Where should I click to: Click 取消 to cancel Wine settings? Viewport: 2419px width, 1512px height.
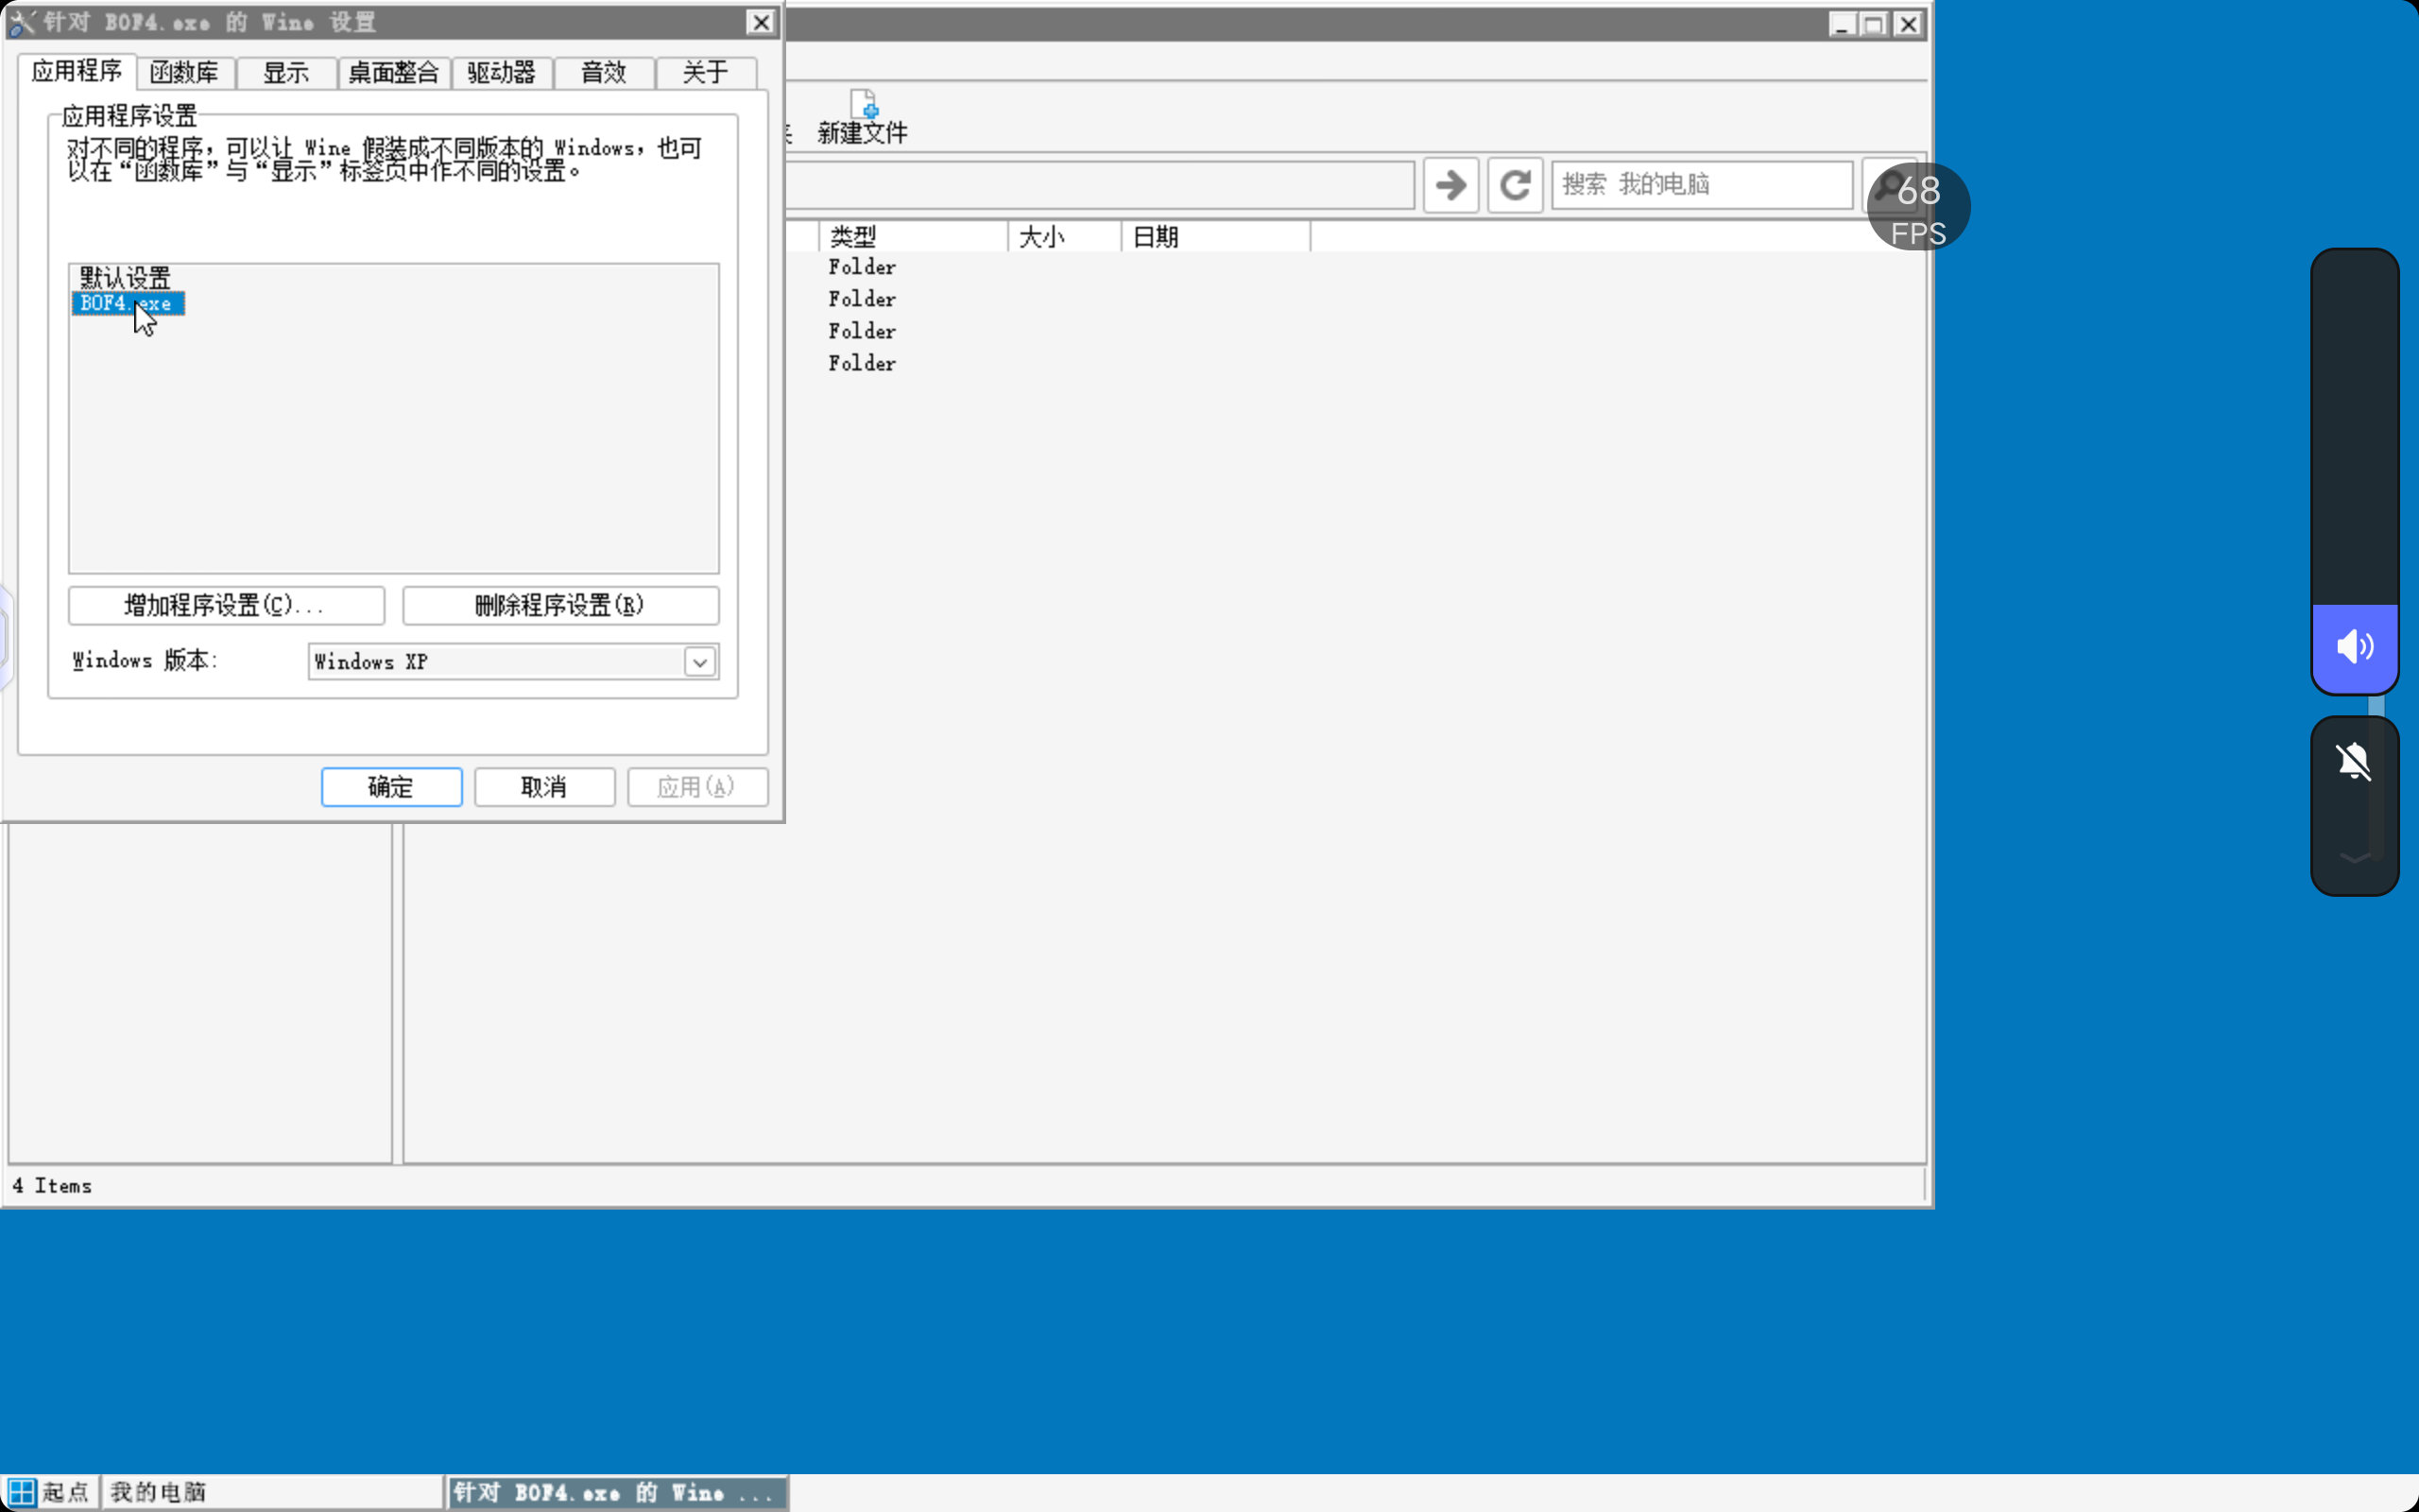(x=543, y=787)
